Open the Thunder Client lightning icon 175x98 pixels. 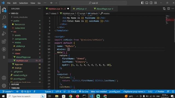[x=4, y=49]
